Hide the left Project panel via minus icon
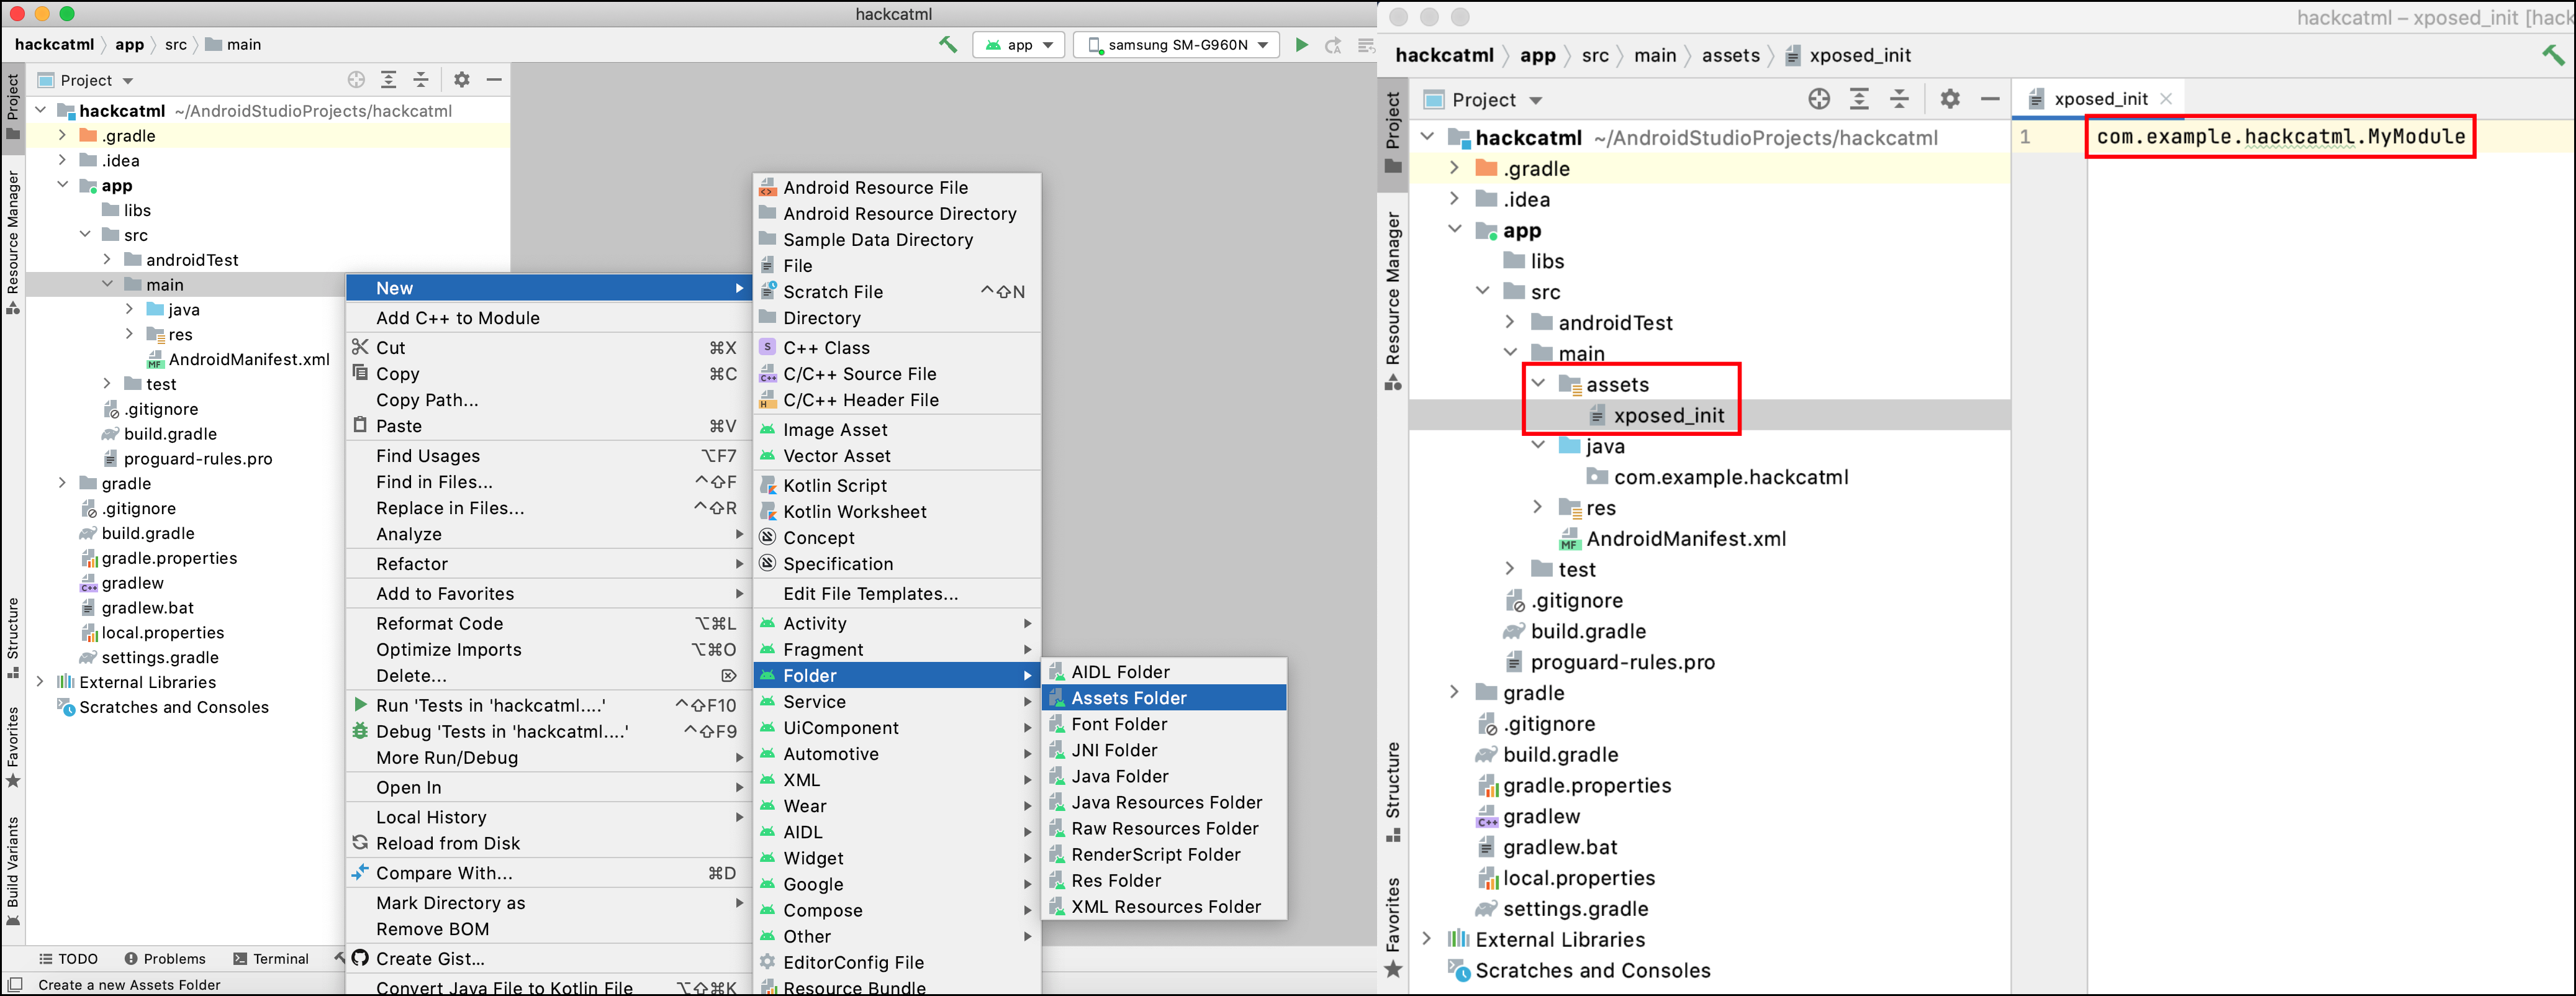 click(494, 80)
